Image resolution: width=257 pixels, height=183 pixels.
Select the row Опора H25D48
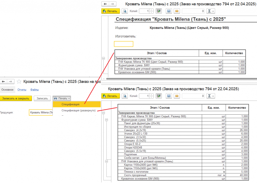point(183,148)
